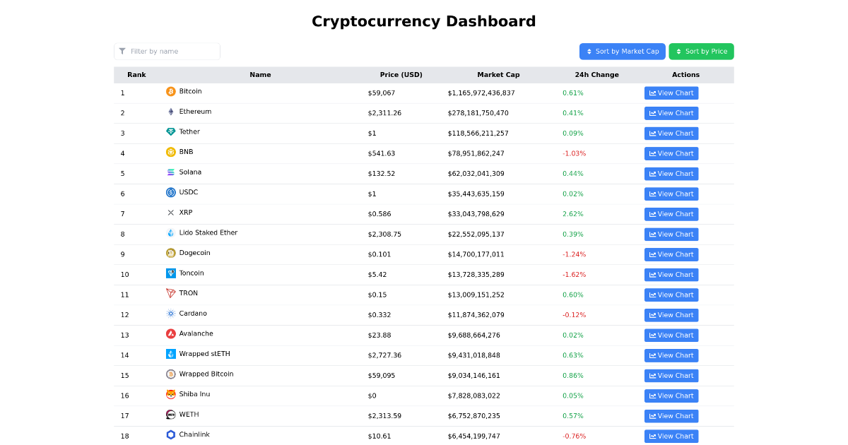View Chart for Wrapped Bitcoin
The image size is (848, 445).
pos(671,375)
